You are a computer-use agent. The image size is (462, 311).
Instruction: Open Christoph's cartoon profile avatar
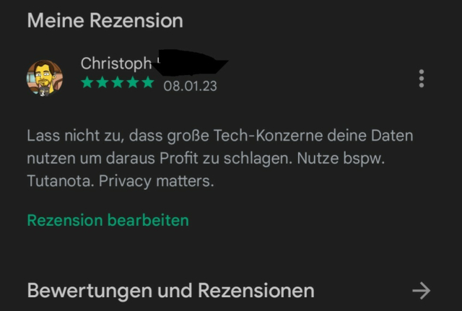(x=45, y=78)
